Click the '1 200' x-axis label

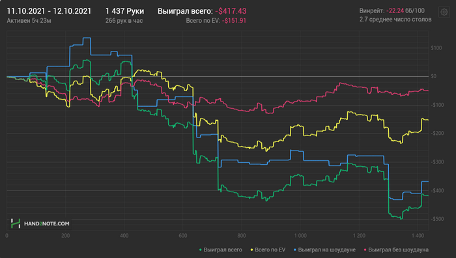(359, 236)
